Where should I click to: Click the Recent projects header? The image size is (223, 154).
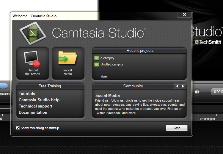tap(139, 51)
